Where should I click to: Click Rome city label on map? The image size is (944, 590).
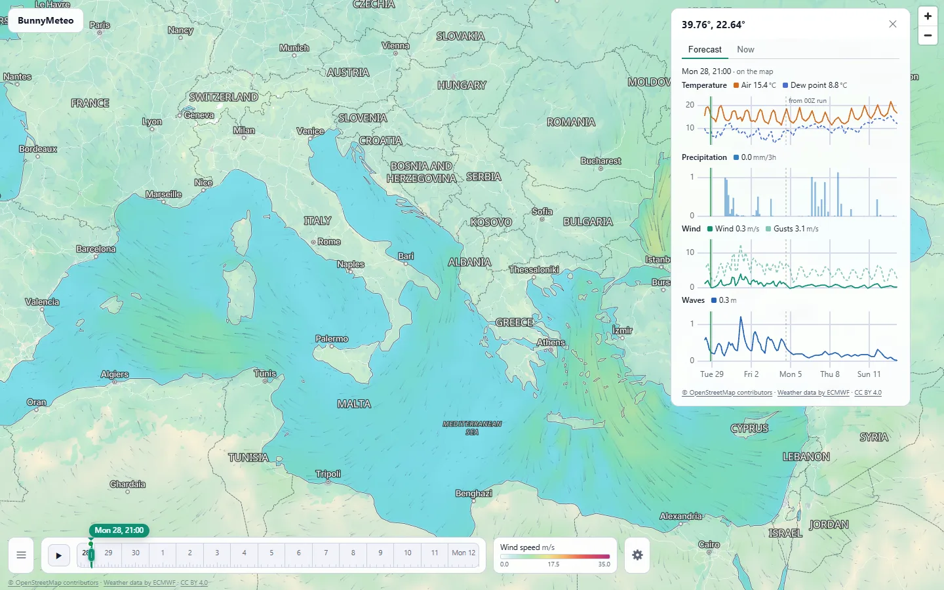pyautogui.click(x=329, y=242)
